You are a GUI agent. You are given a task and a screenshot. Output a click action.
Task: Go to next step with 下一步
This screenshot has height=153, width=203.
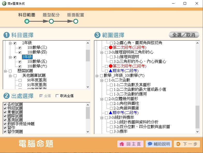click(187, 144)
